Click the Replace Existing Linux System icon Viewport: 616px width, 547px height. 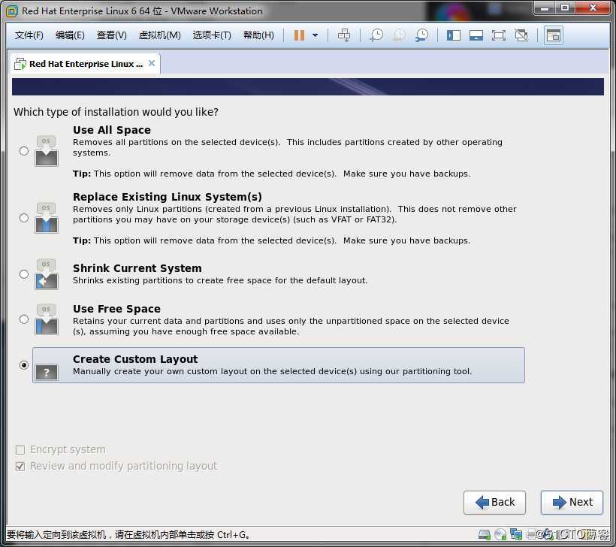[47, 218]
